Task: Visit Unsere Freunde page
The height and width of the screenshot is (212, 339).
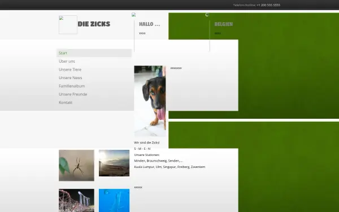Action: tap(73, 94)
